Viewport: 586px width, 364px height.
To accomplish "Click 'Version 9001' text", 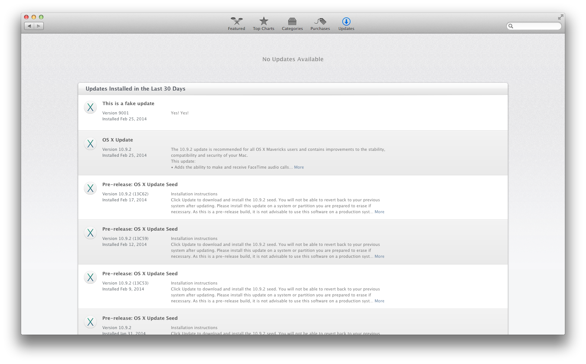I will click(x=116, y=113).
